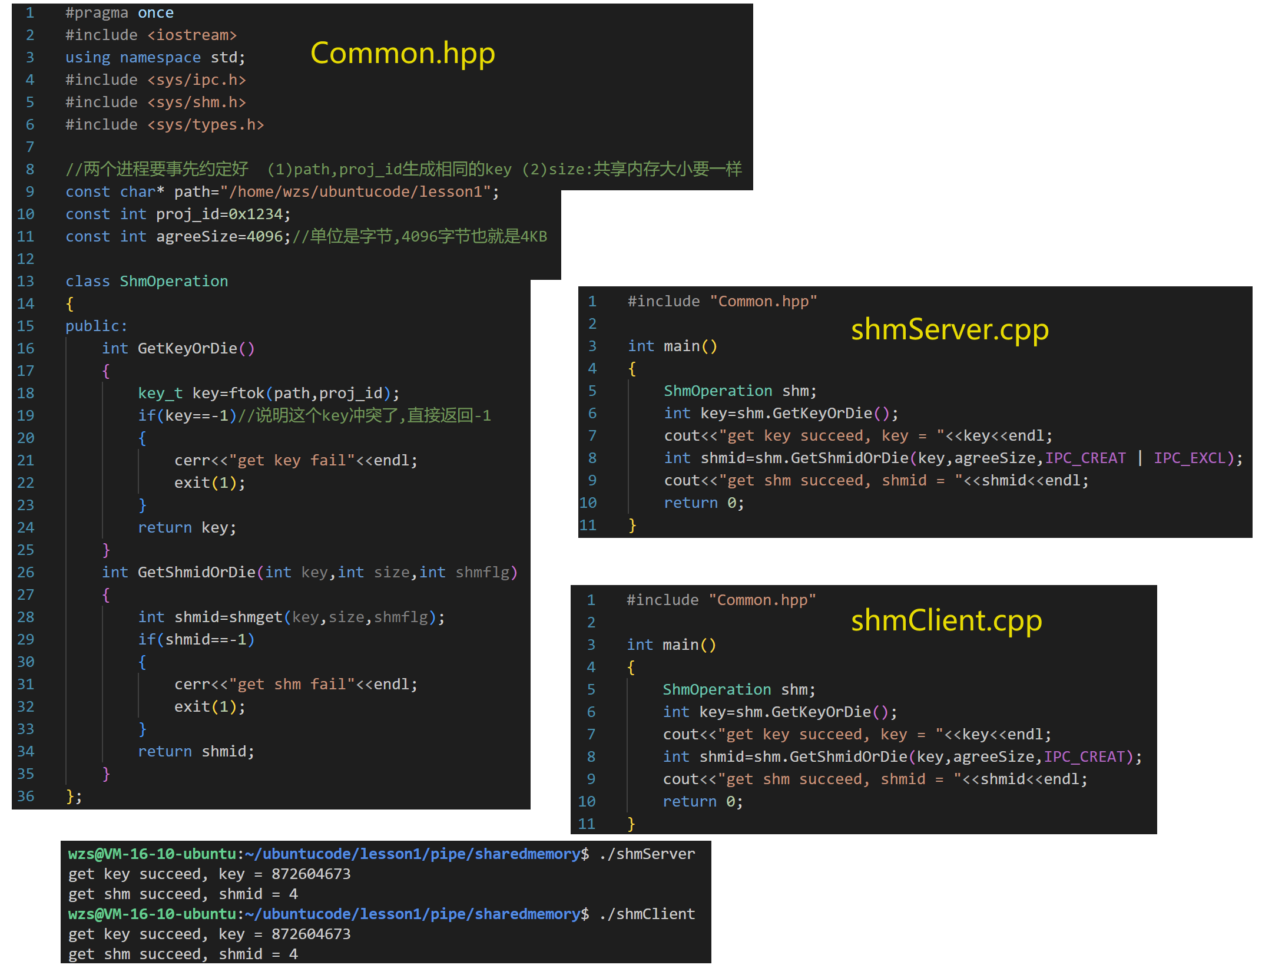
Task: Click '#include "Common.hpp"' in shmClient.cpp
Action: [721, 600]
